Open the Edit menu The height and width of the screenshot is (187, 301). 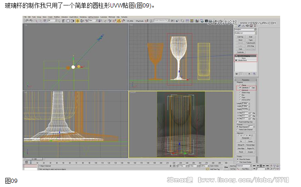pyautogui.click(x=29, y=17)
